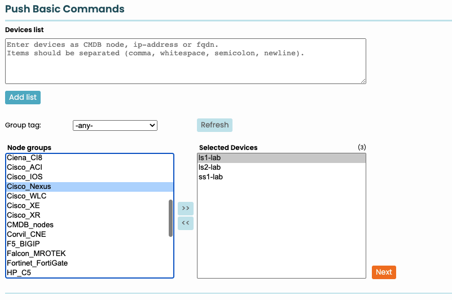The height and width of the screenshot is (300, 452).
Task: Click the << move left button
Action: (185, 223)
